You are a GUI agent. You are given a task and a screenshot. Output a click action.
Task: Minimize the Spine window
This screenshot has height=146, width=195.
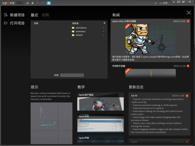coord(174,2)
